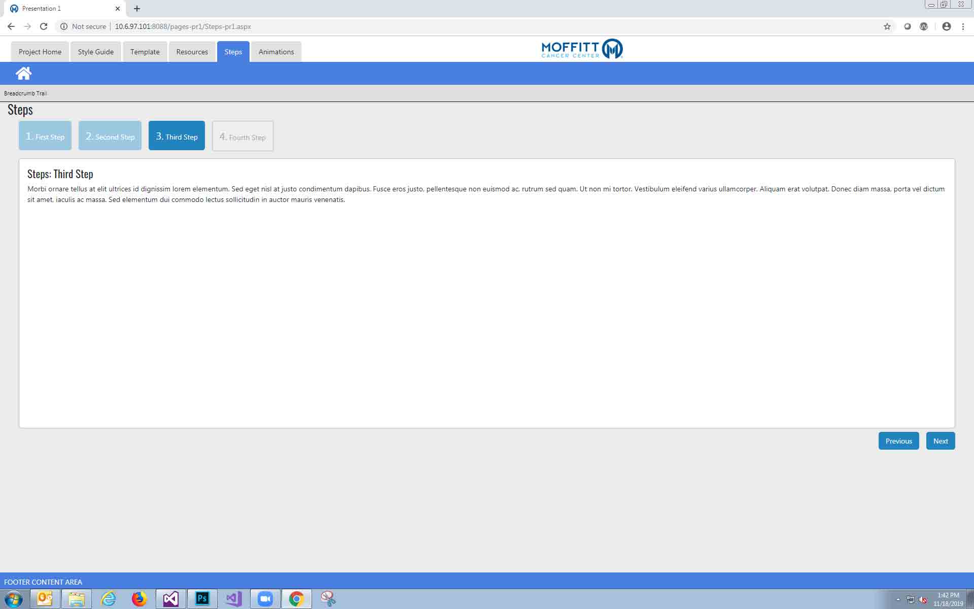Jump to 1. First Step
Viewport: 974px width, 609px height.
tap(45, 136)
